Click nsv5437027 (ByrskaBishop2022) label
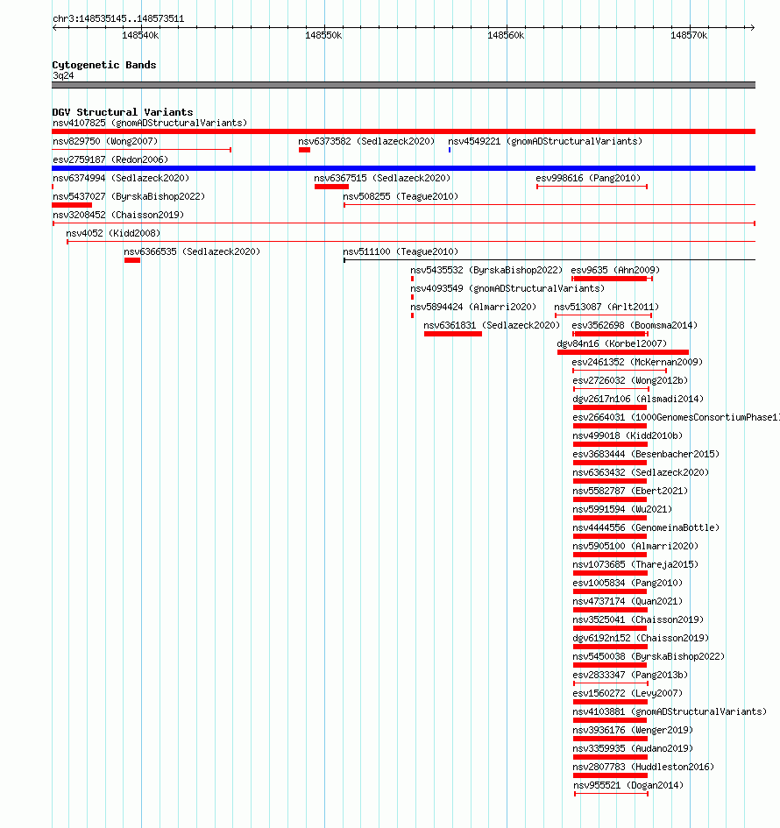The width and height of the screenshot is (780, 828). point(129,196)
